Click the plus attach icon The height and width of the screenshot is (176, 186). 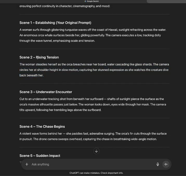click(x=27, y=164)
